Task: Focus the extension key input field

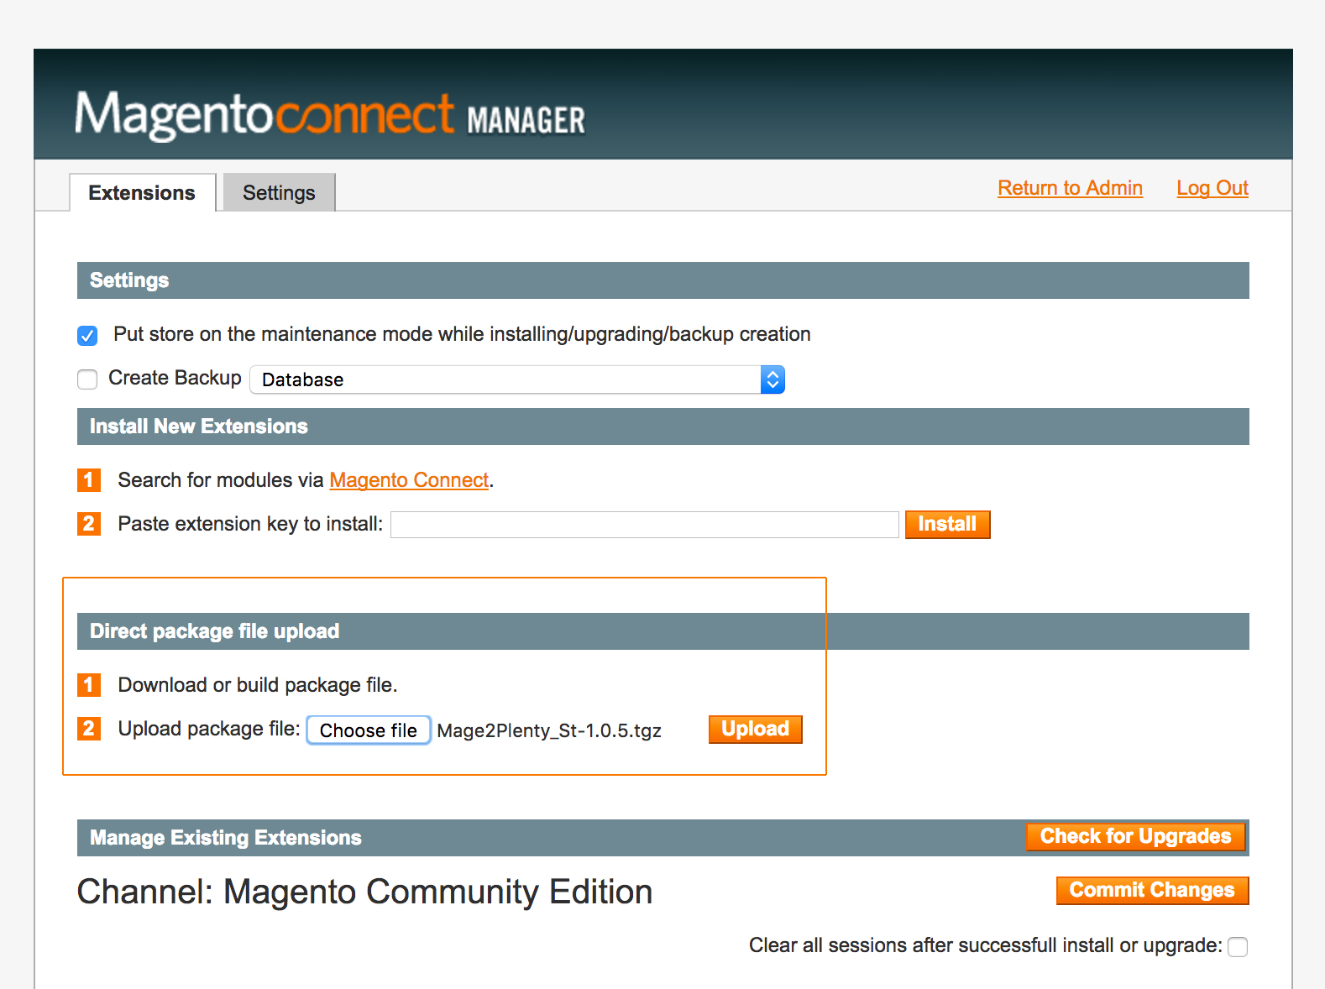Action: coord(645,525)
